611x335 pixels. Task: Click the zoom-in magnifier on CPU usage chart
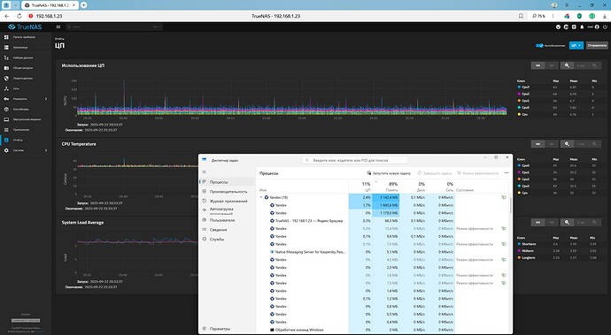[x=567, y=65]
